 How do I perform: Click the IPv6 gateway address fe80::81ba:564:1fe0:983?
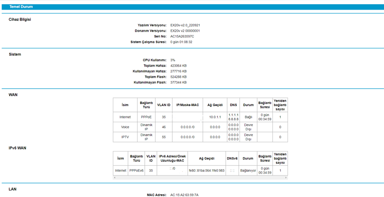pyautogui.click(x=206, y=171)
